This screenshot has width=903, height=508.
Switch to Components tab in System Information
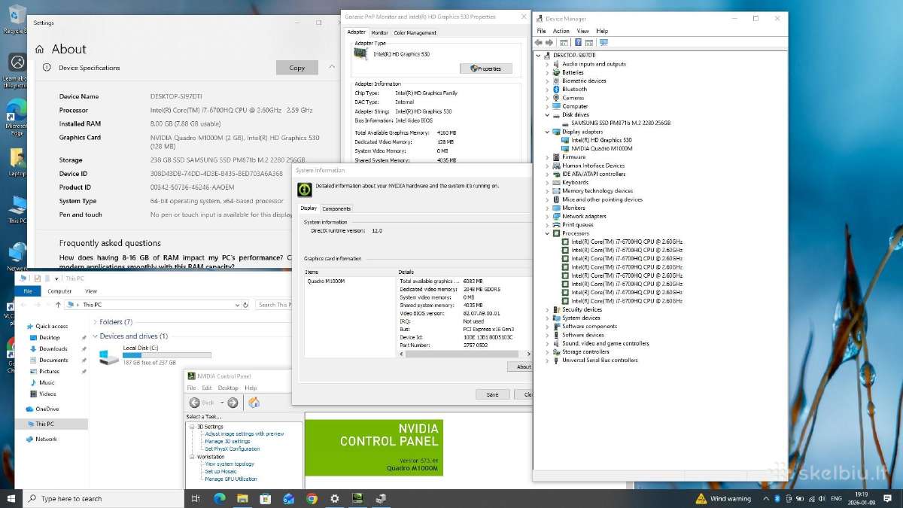tap(336, 208)
